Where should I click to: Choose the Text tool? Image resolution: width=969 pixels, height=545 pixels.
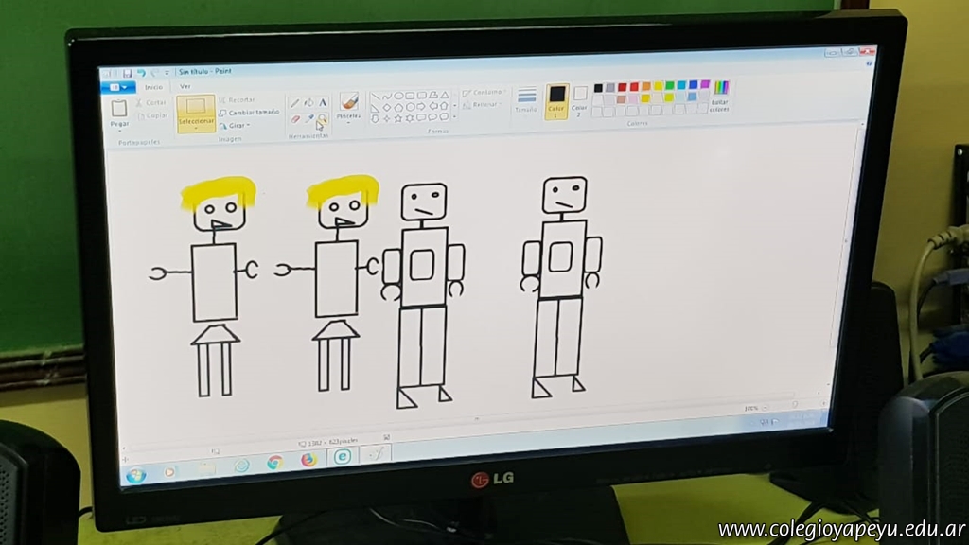coord(323,102)
